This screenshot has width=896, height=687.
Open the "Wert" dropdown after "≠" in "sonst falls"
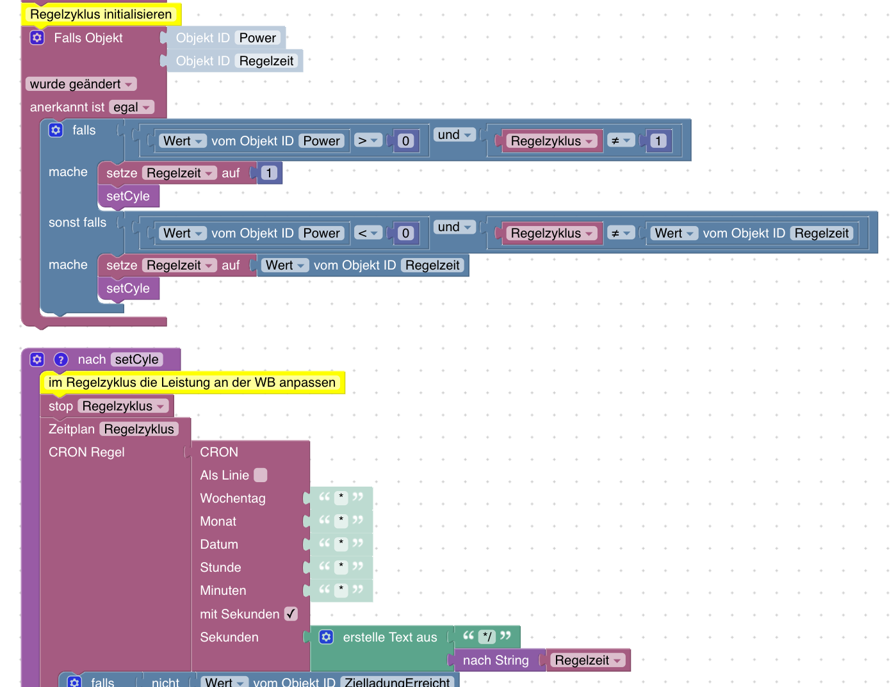pyautogui.click(x=674, y=233)
